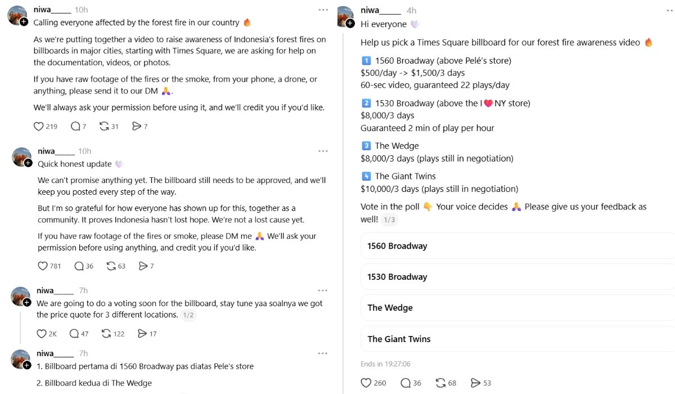
Task: Repost the post with 122 reposts
Action: 112,334
